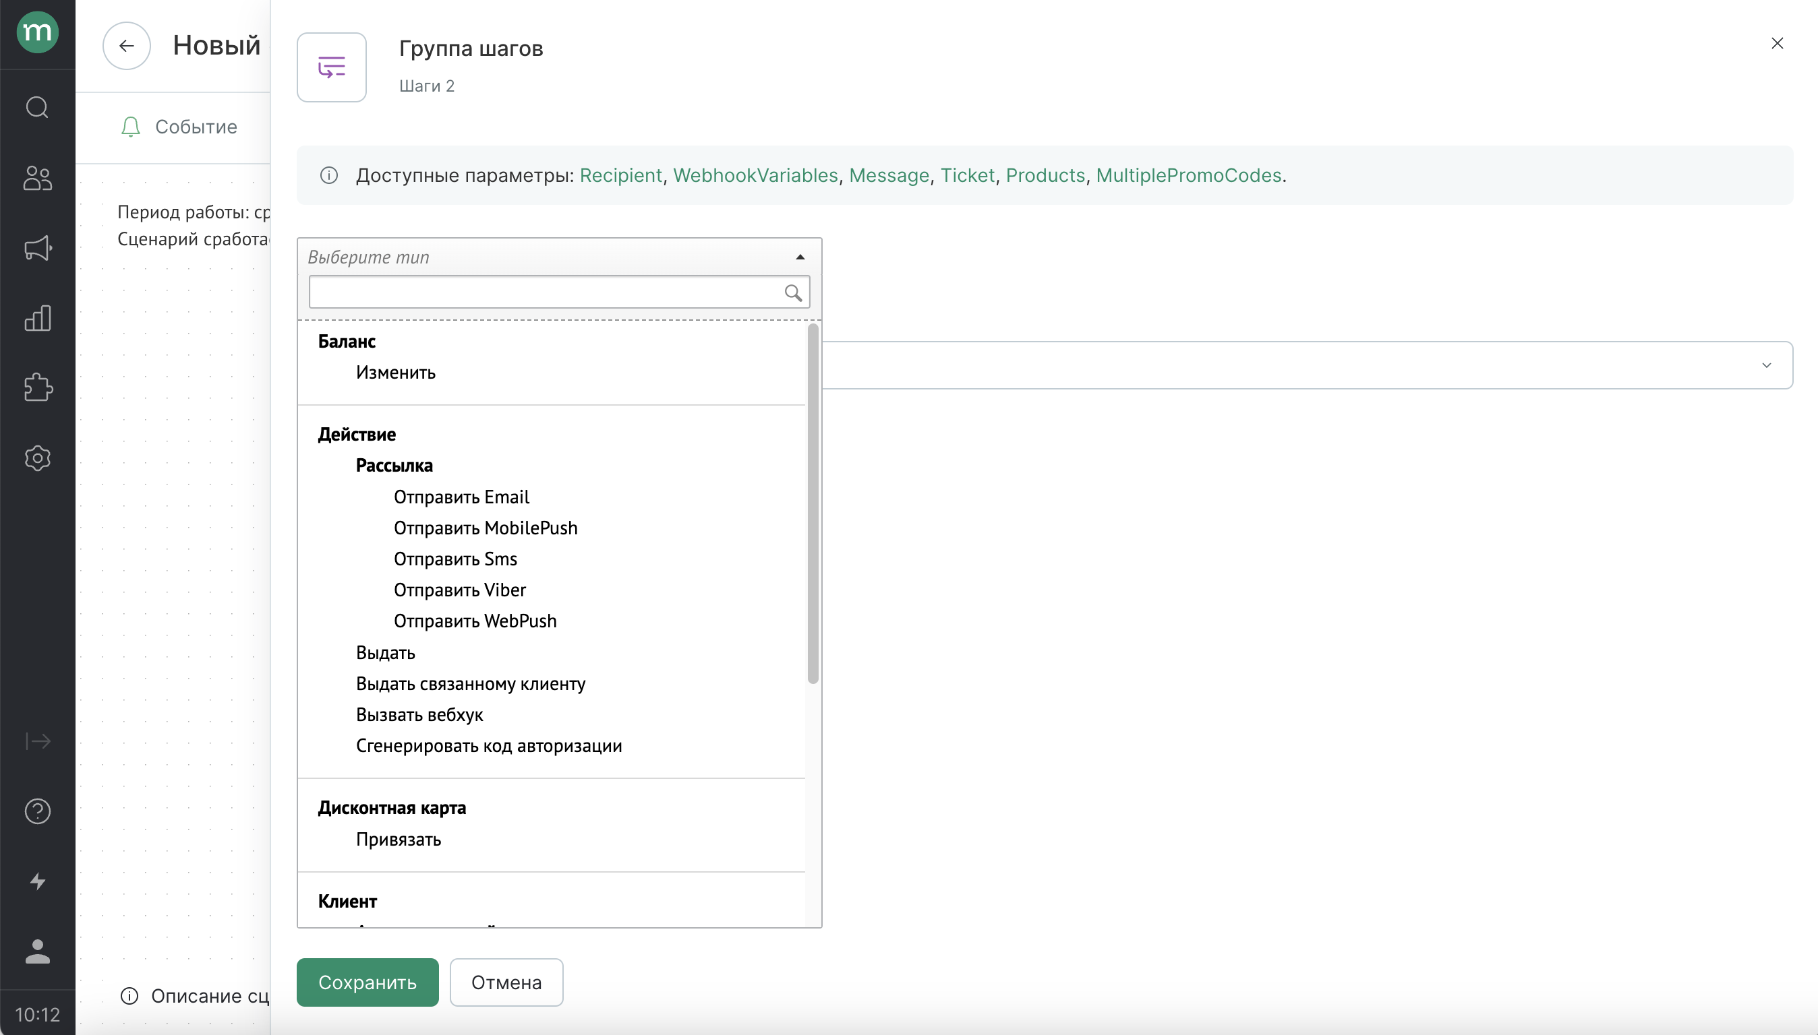Collapse the Выберите тип dropdown
Image resolution: width=1818 pixels, height=1035 pixels.
(800, 257)
